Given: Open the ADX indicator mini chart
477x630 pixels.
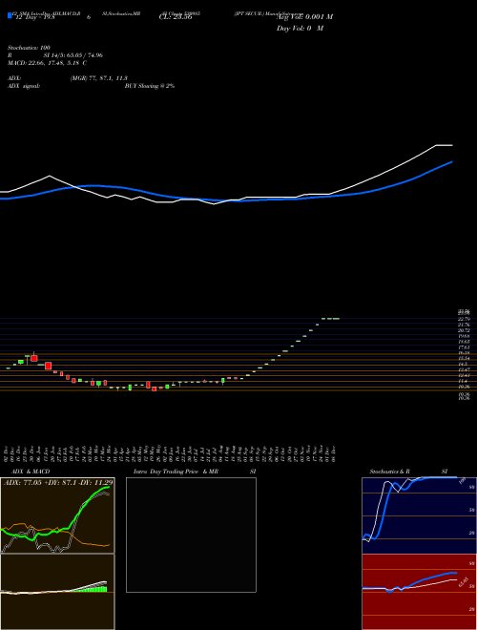Looking at the screenshot, I should click(57, 515).
